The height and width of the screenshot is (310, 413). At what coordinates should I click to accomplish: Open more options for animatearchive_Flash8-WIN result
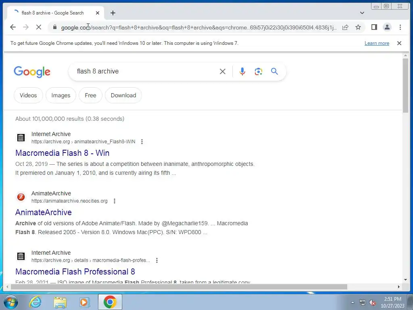(142, 142)
